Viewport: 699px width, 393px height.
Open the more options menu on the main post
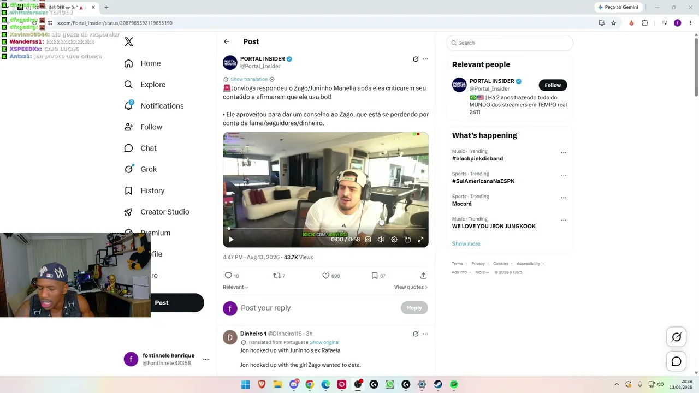pyautogui.click(x=425, y=59)
